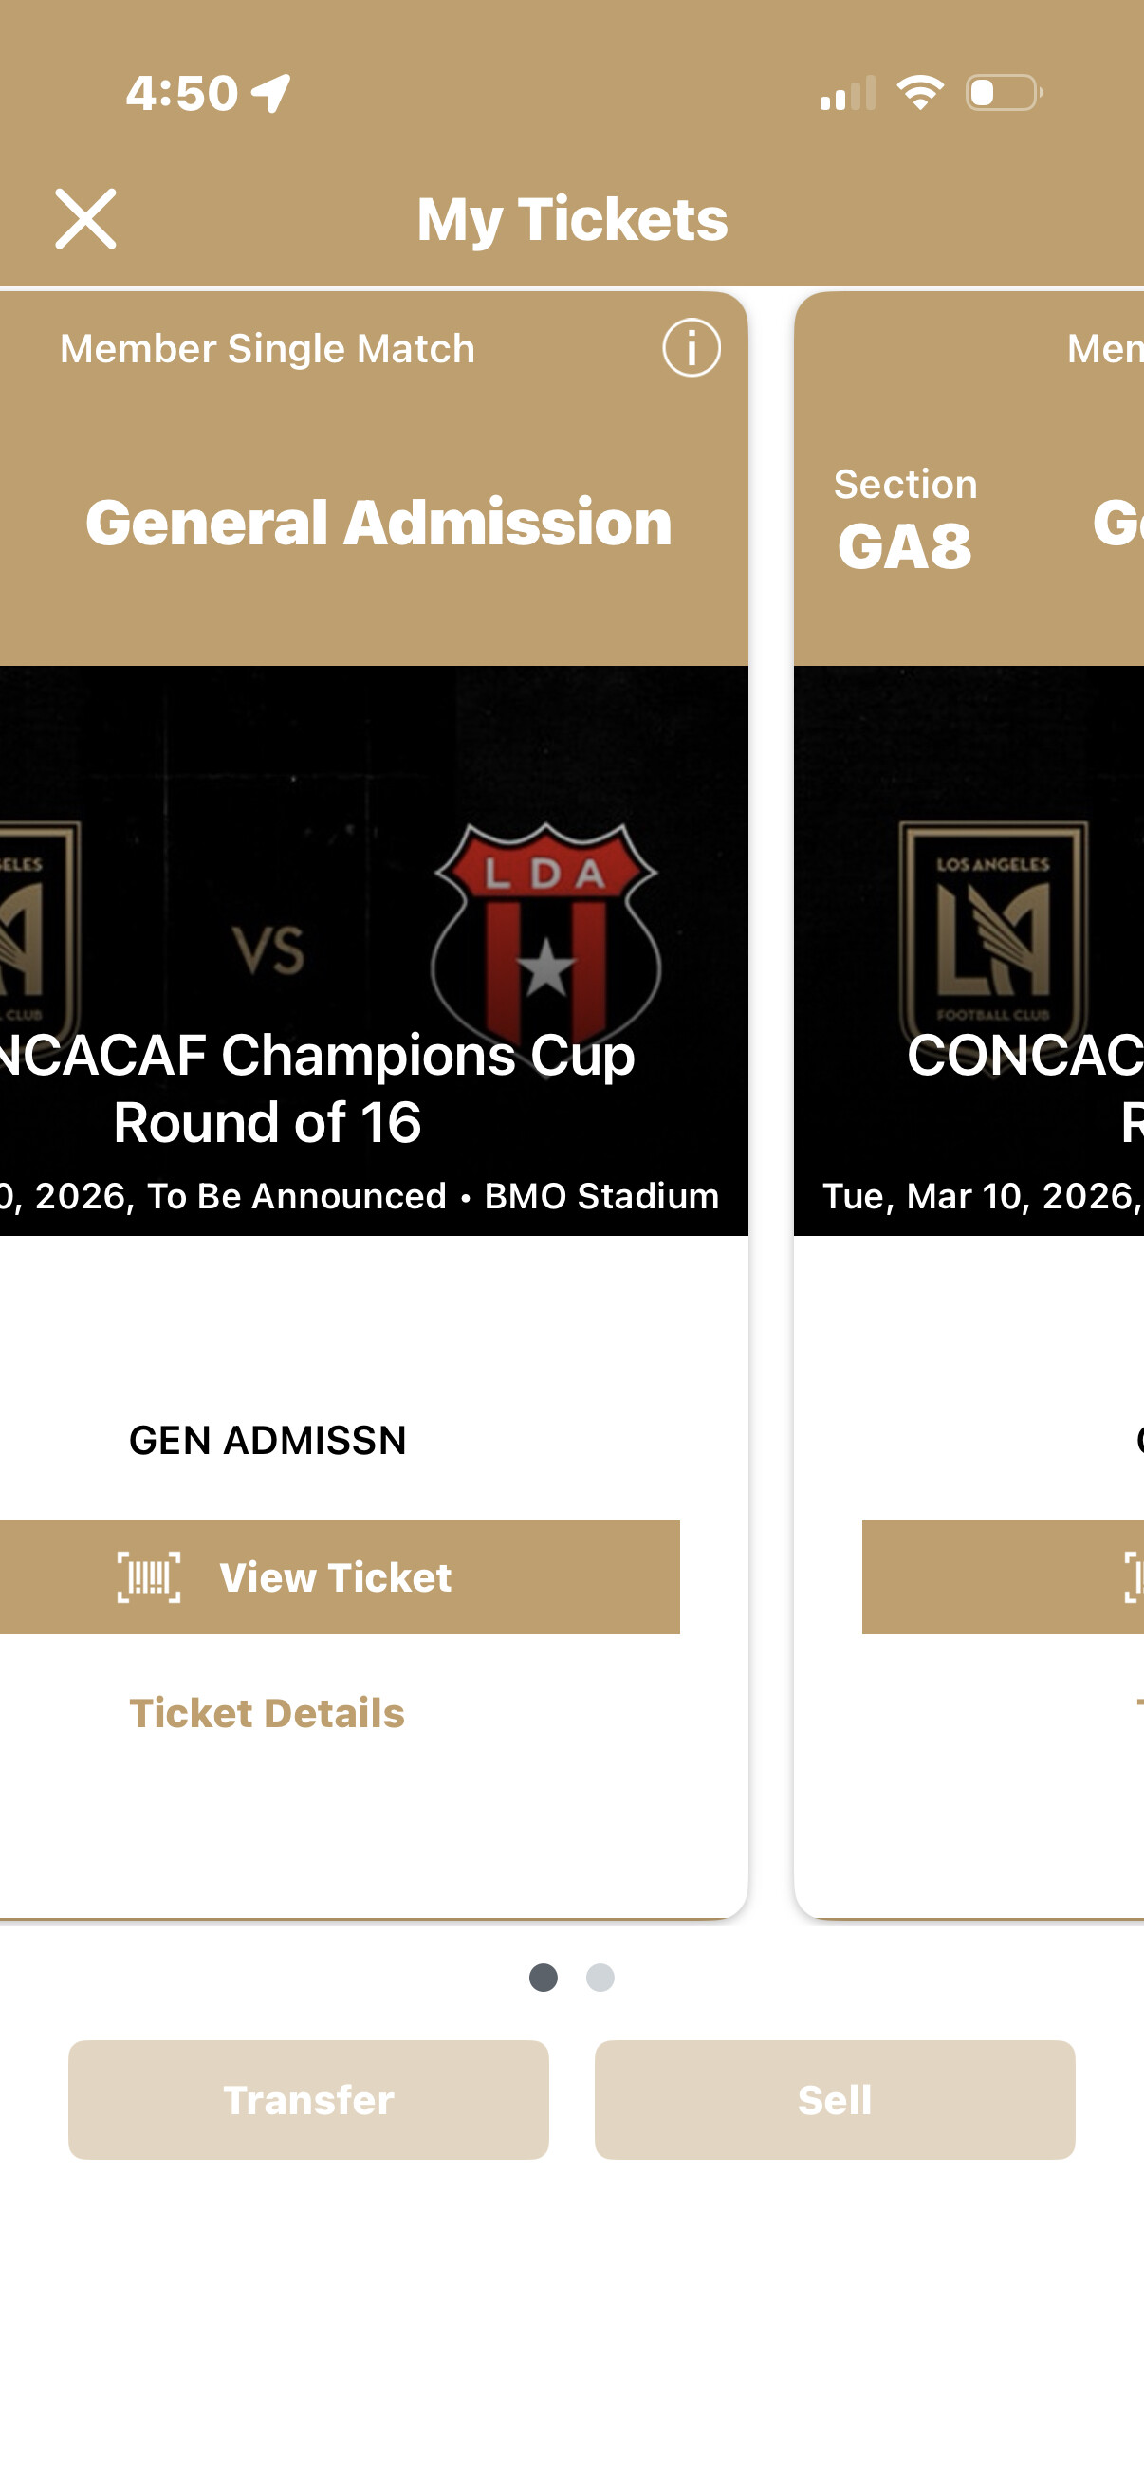Tap the cellular signal bars

click(848, 94)
